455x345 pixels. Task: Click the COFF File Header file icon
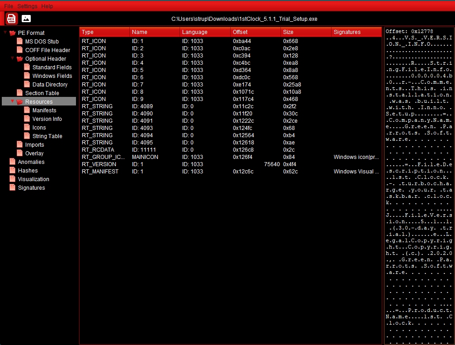tap(20, 50)
